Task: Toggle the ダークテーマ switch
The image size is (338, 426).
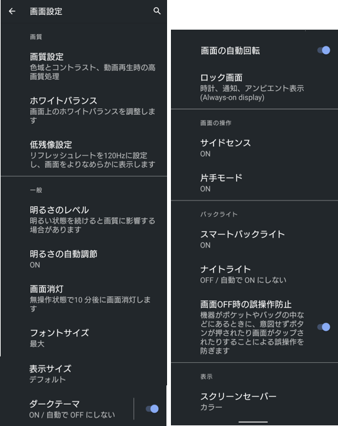Action: coord(152,409)
